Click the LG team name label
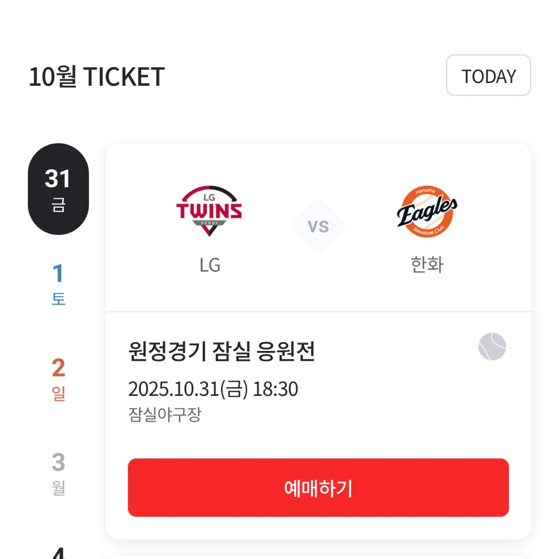The image size is (559, 559). [x=210, y=266]
